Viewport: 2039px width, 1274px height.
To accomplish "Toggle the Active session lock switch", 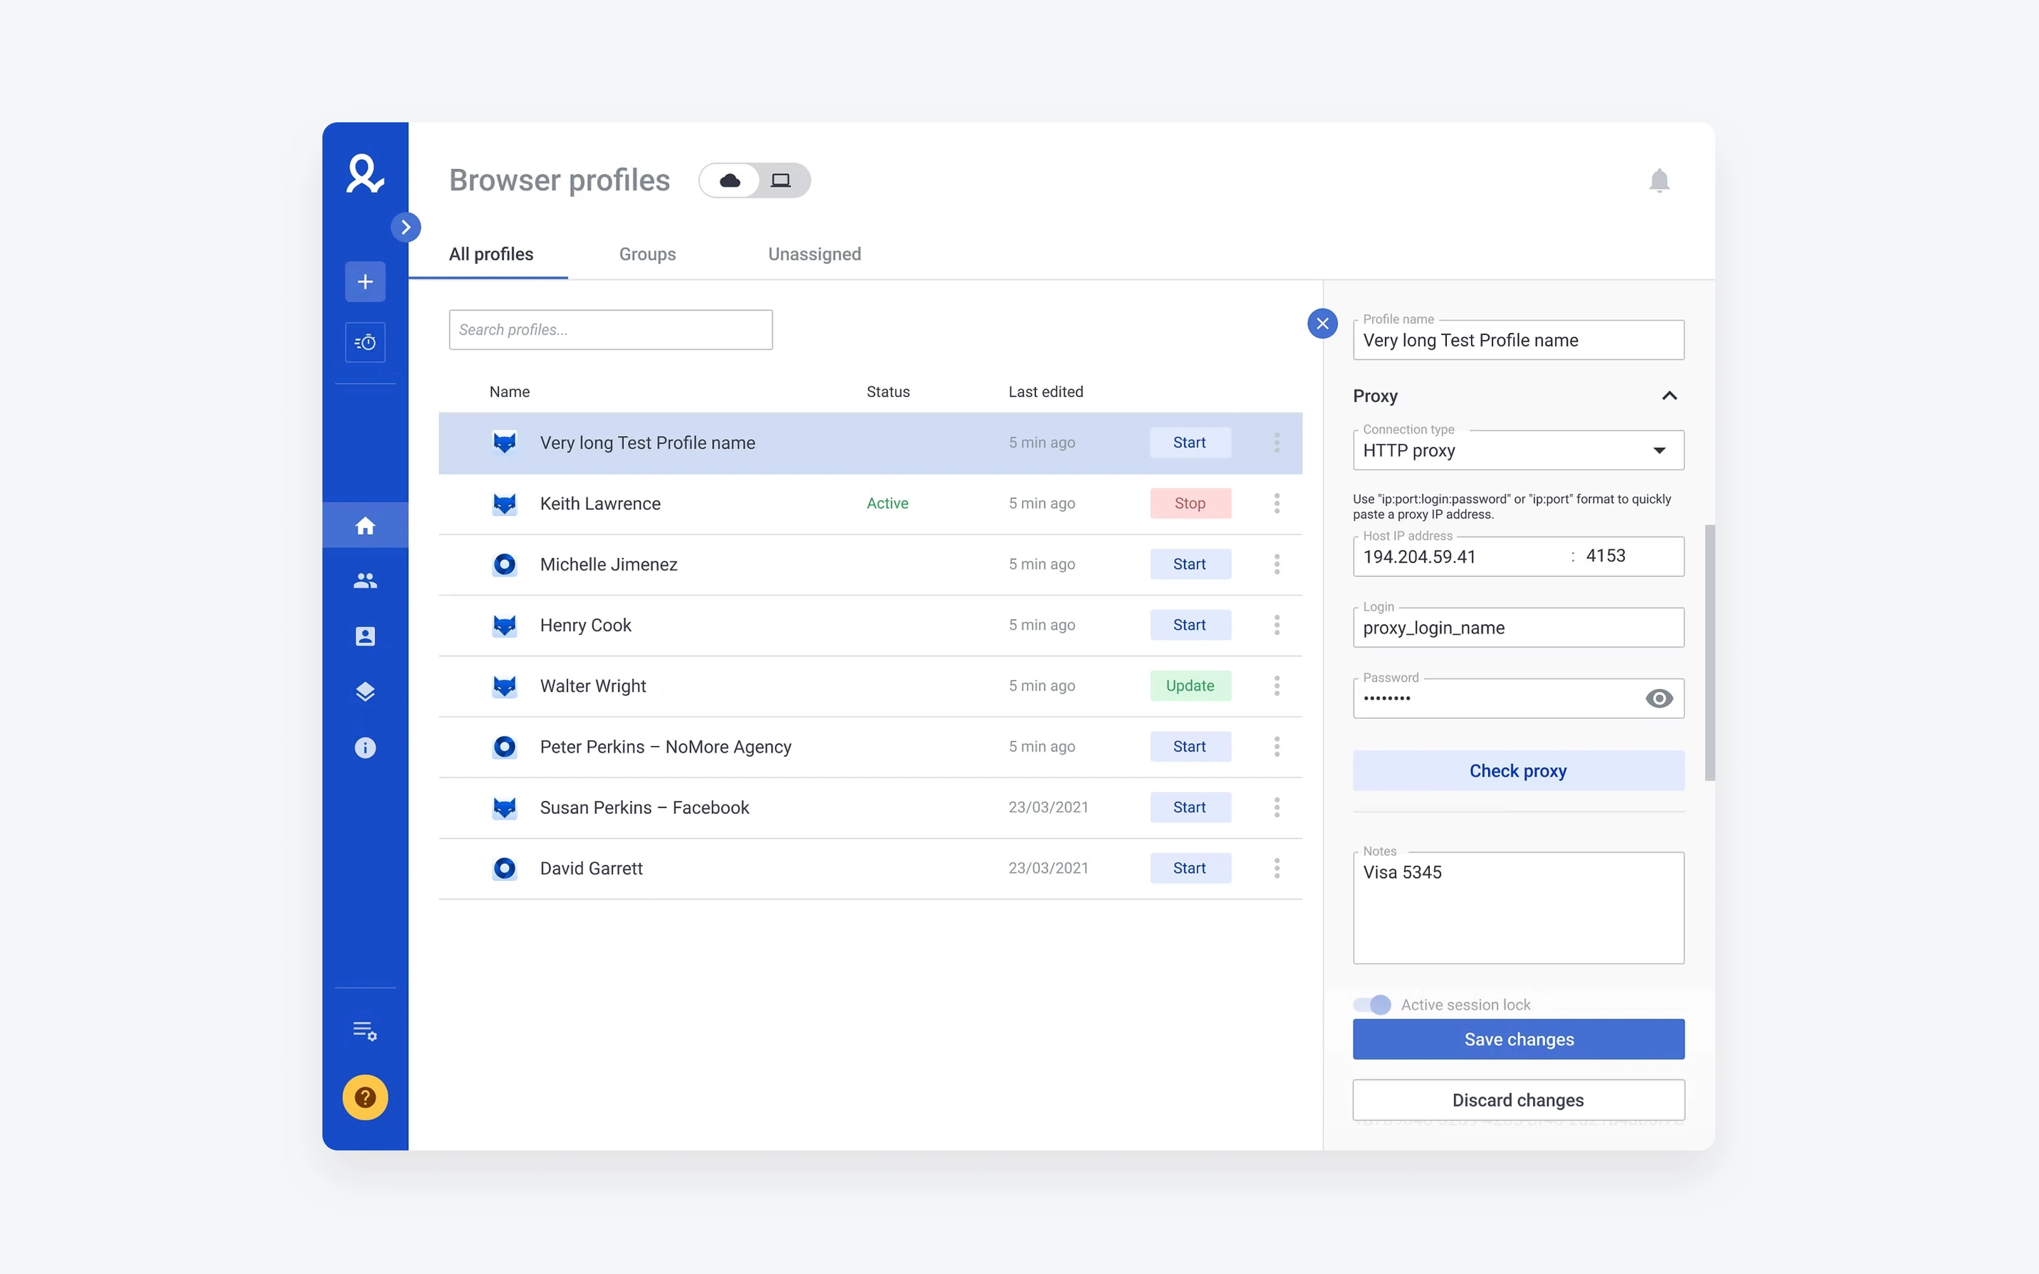I will [x=1372, y=1004].
